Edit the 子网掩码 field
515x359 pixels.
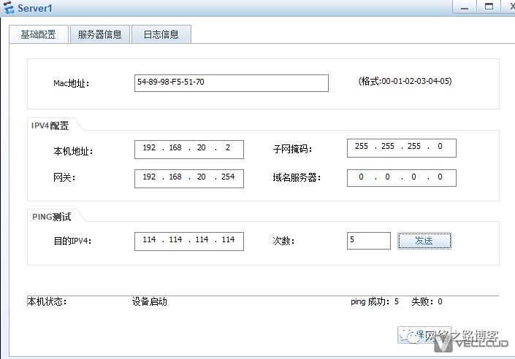tap(401, 148)
